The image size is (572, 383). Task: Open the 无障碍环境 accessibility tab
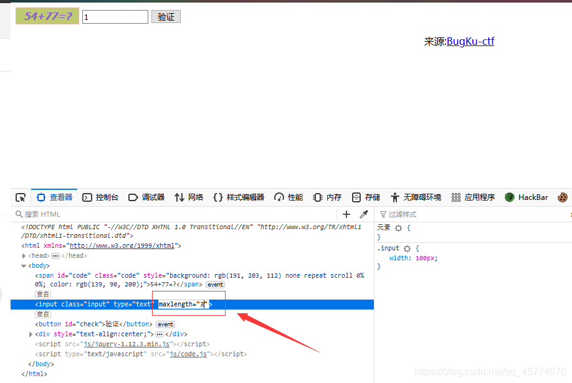pos(416,197)
